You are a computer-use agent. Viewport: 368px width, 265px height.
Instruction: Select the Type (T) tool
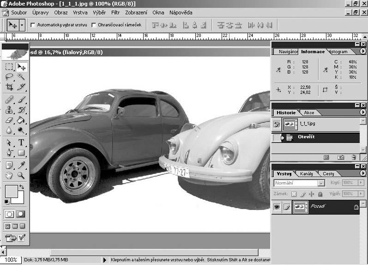(x=21, y=143)
